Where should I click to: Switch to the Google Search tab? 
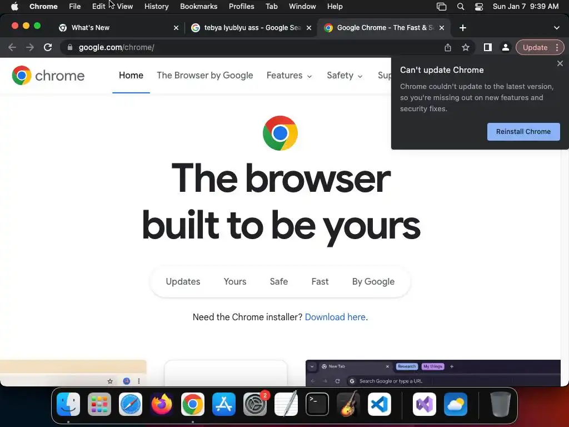(x=251, y=28)
